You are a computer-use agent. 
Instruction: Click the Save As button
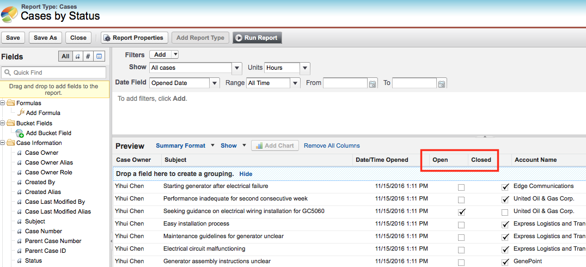[45, 38]
